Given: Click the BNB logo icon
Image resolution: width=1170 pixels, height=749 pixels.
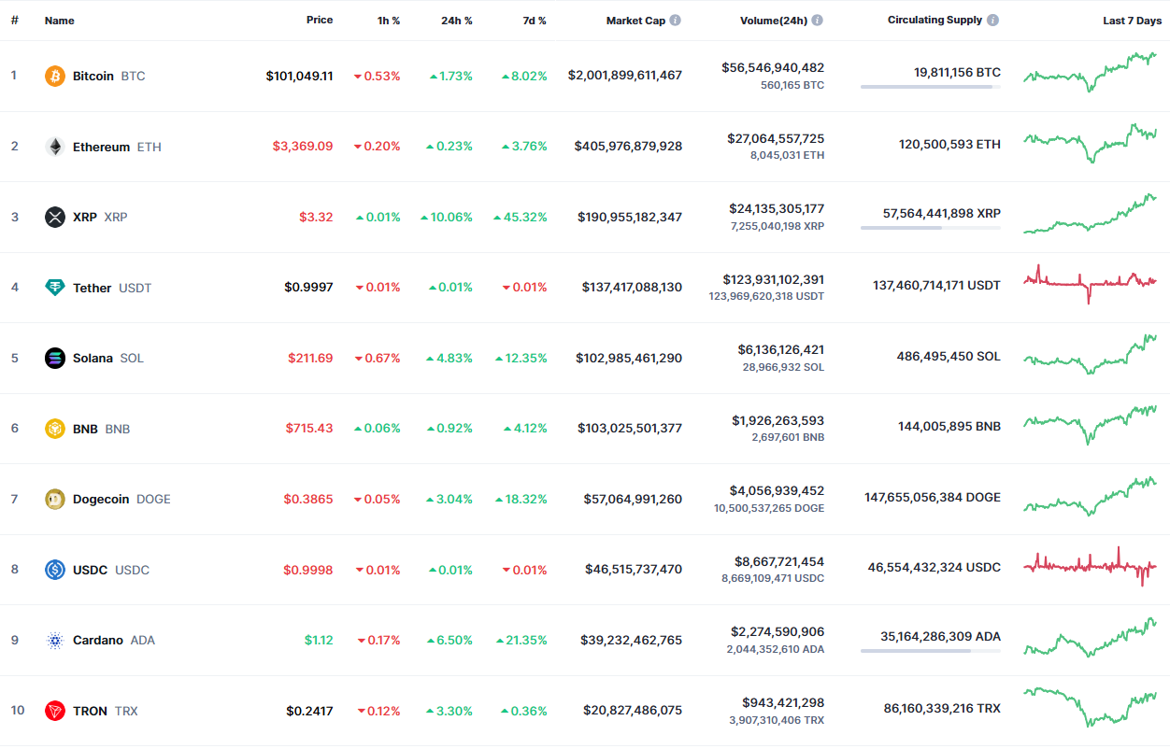Looking at the screenshot, I should pyautogui.click(x=55, y=429).
